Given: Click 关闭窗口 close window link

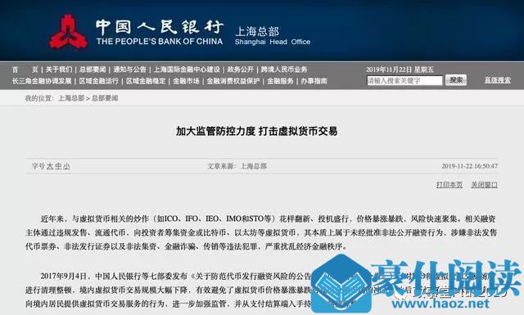Looking at the screenshot, I should click(x=484, y=185).
